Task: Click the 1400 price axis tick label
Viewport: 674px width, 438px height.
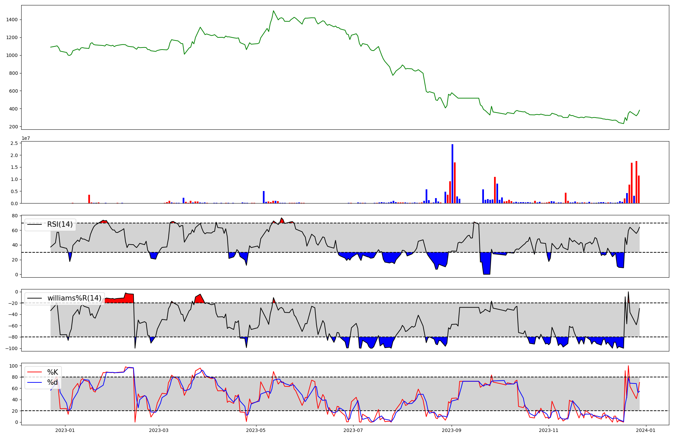Action: pyautogui.click(x=12, y=20)
